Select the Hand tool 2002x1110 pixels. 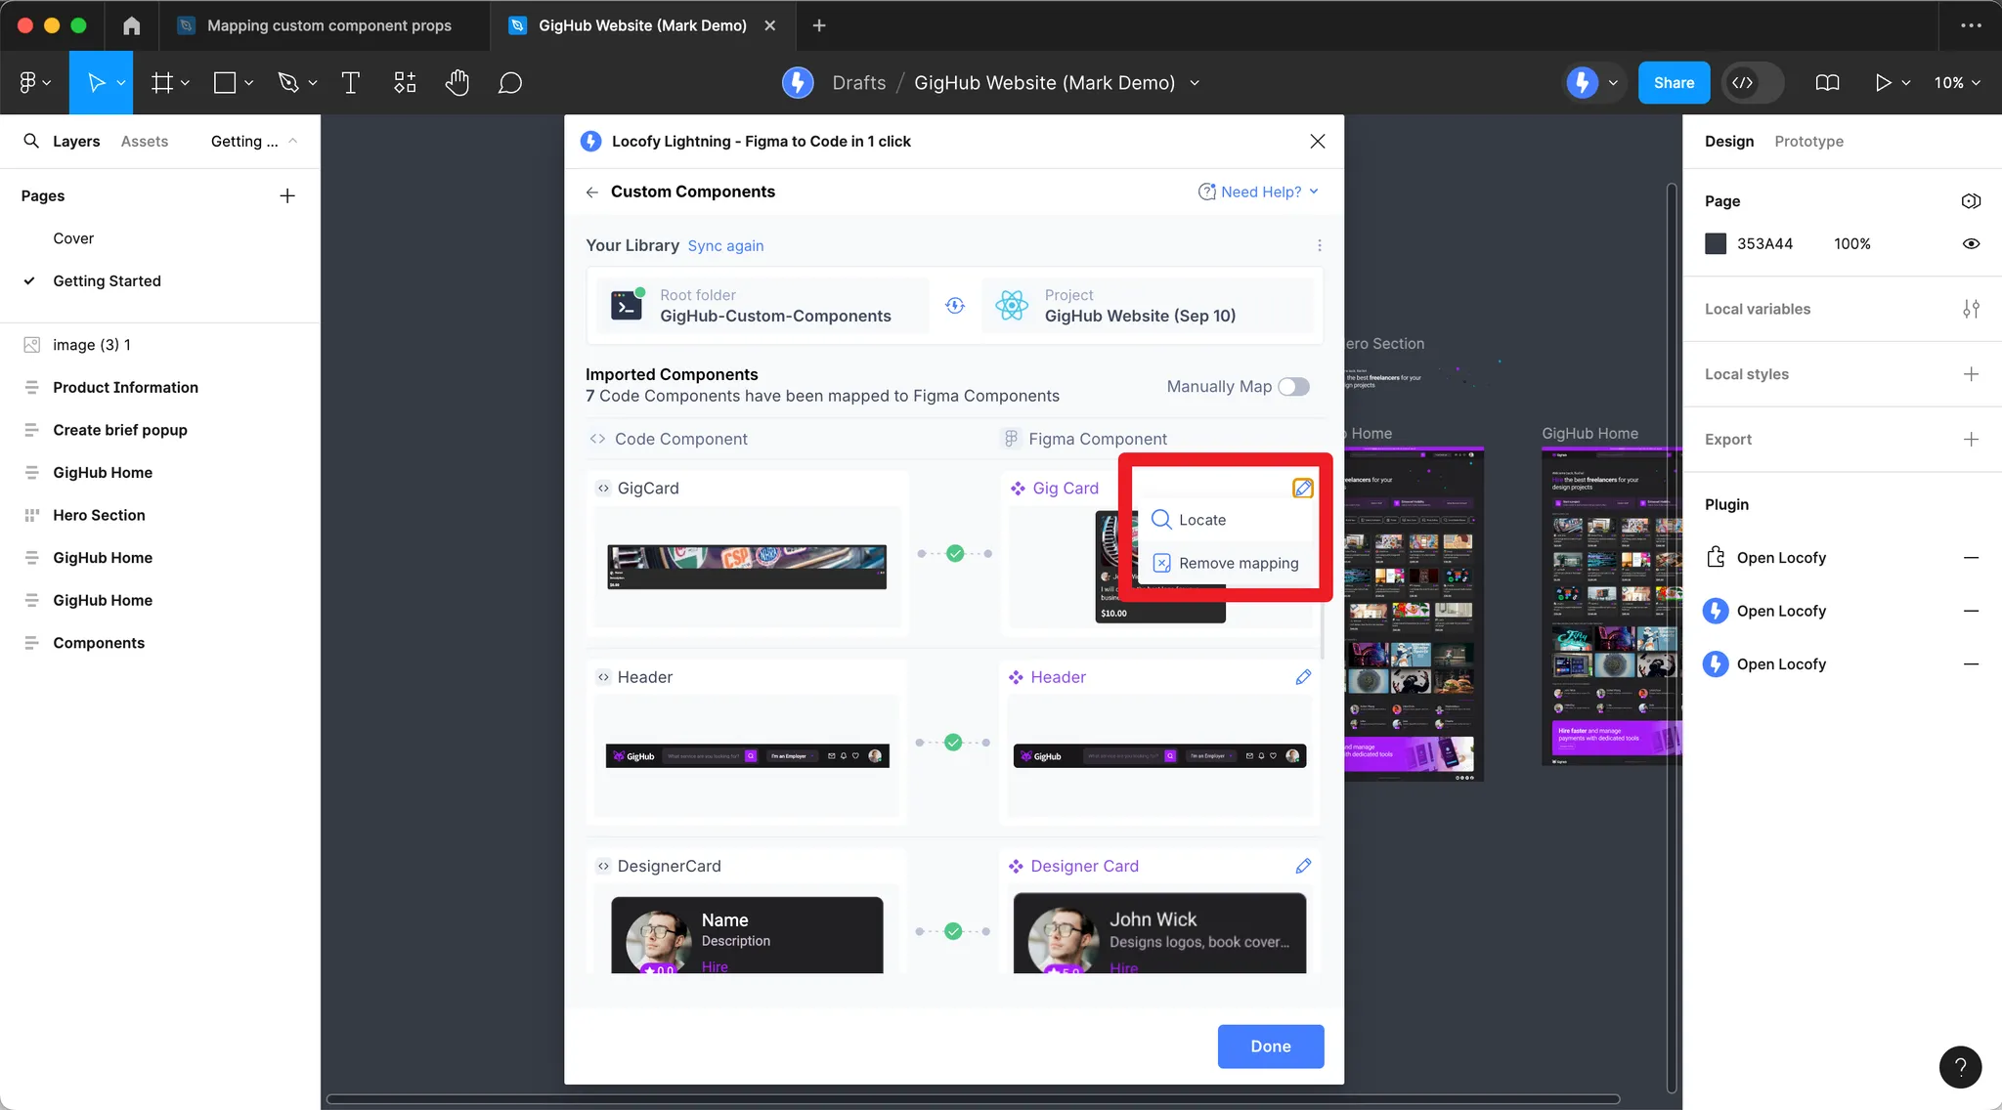[x=457, y=83]
